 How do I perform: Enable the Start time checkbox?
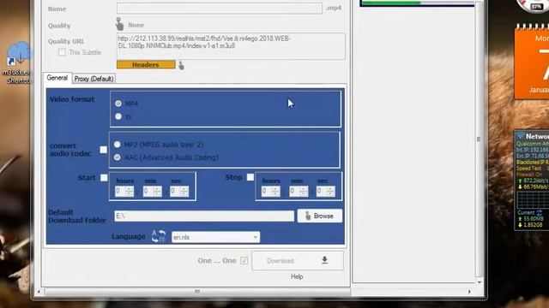click(x=104, y=178)
